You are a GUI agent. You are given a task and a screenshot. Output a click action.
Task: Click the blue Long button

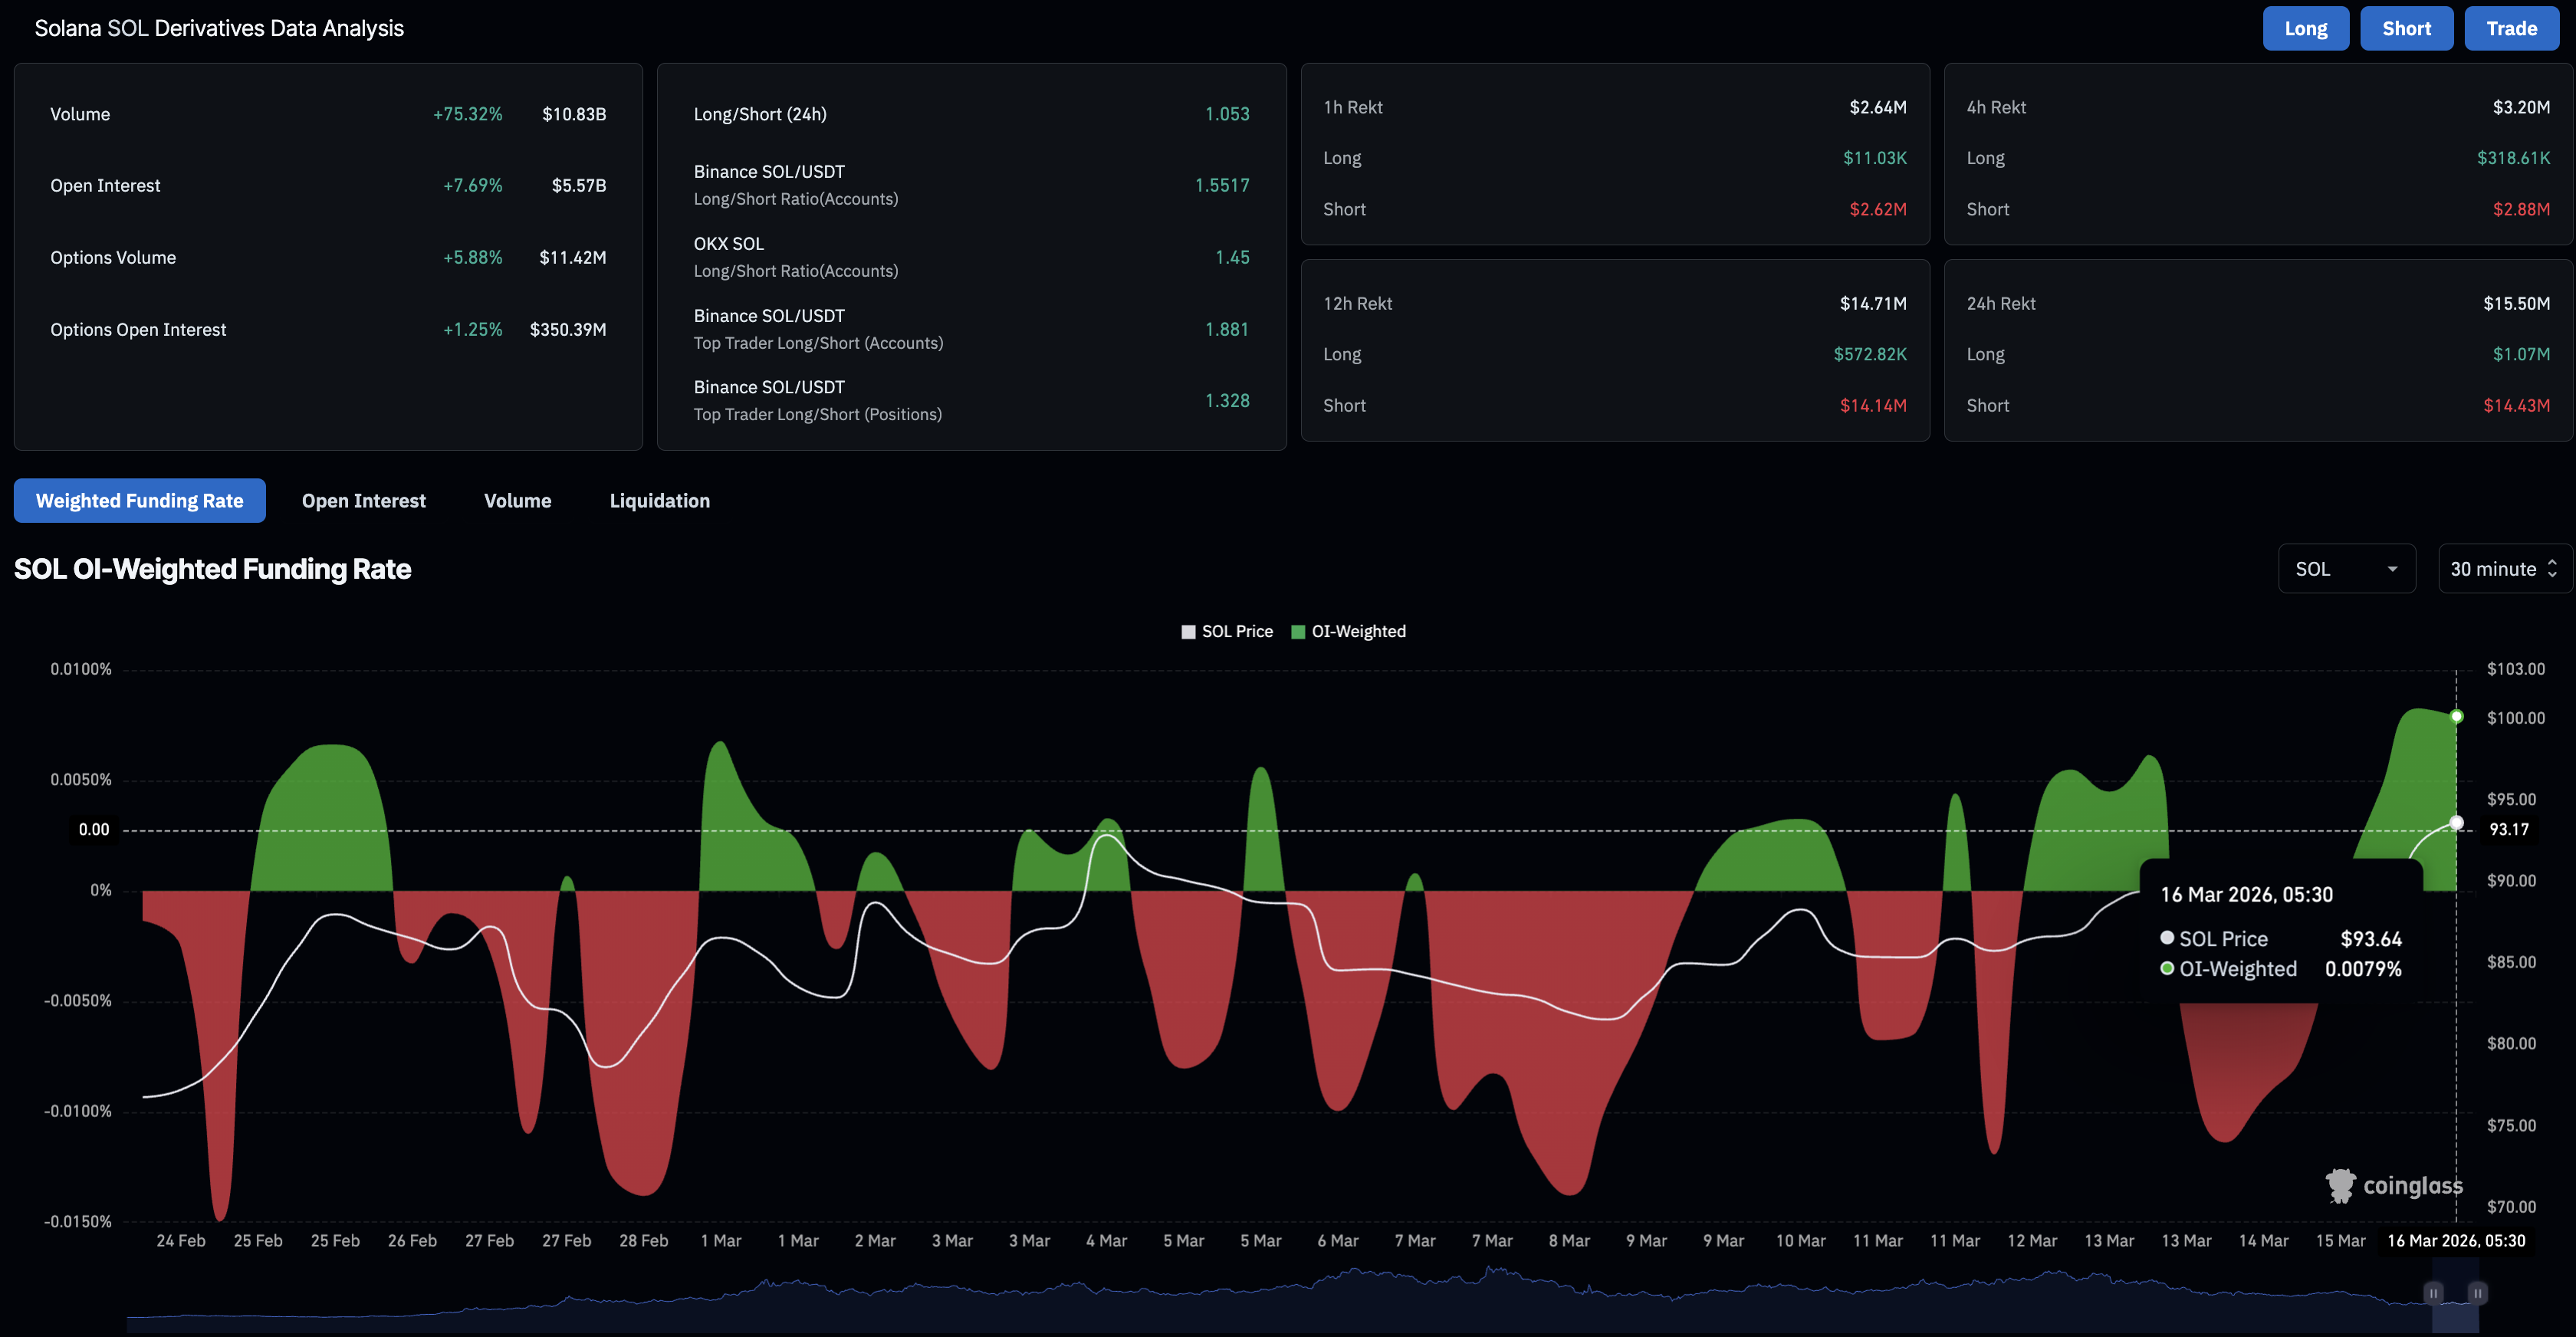(x=2305, y=29)
